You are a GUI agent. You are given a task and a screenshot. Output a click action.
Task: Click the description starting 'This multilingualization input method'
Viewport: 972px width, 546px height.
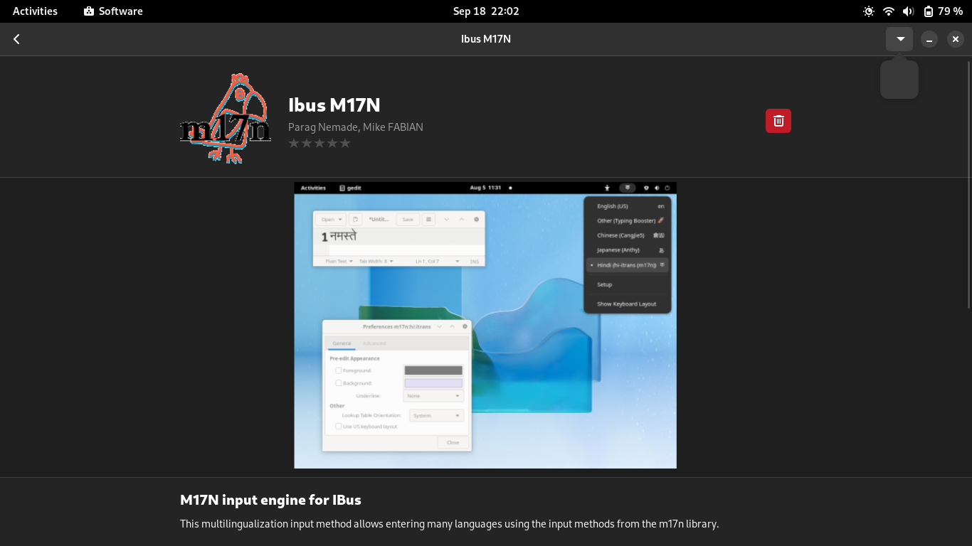[x=450, y=524]
